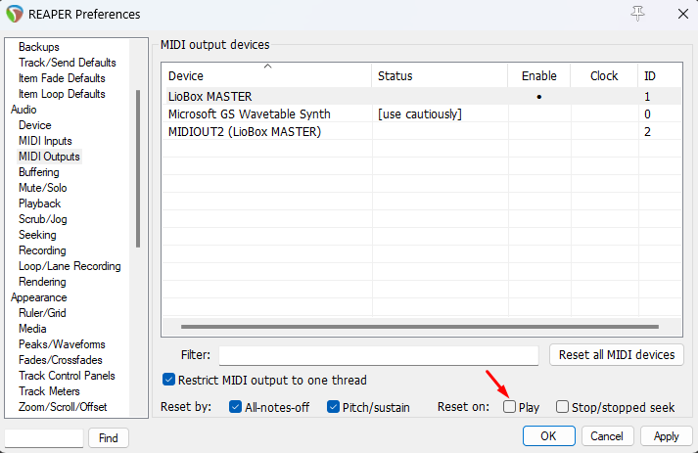Open Zoom/Scroll/Offset settings page
Viewport: 698px width, 453px height.
coord(63,407)
